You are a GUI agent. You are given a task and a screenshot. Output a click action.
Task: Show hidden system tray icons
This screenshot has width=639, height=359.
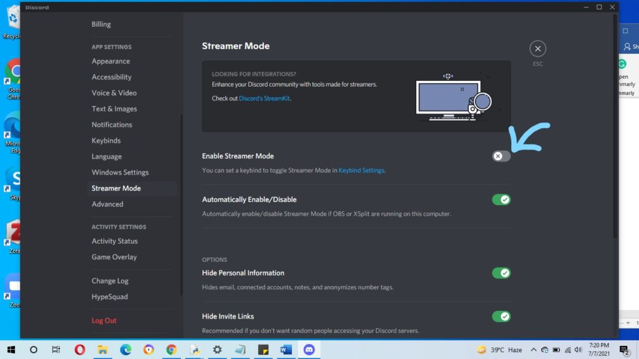(533, 350)
